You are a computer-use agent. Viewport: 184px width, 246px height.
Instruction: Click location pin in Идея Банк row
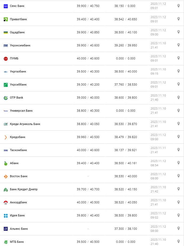click(x=179, y=215)
